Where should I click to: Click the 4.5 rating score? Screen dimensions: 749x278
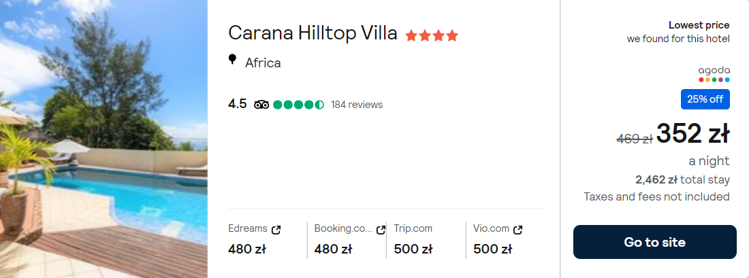[238, 104]
